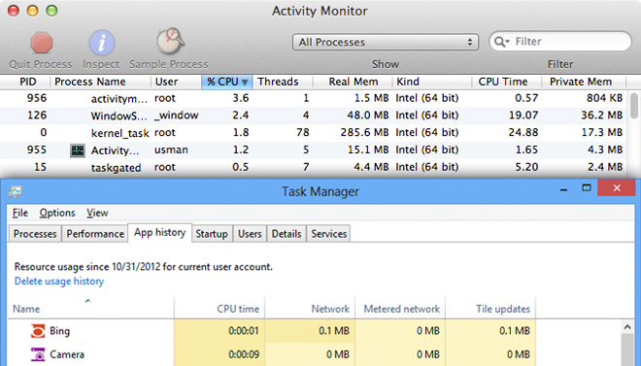Click the Camera app icon in App history
The width and height of the screenshot is (641, 366).
tap(38, 354)
